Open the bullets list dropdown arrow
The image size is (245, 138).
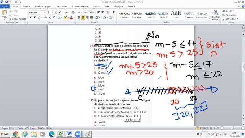(x=82, y=12)
